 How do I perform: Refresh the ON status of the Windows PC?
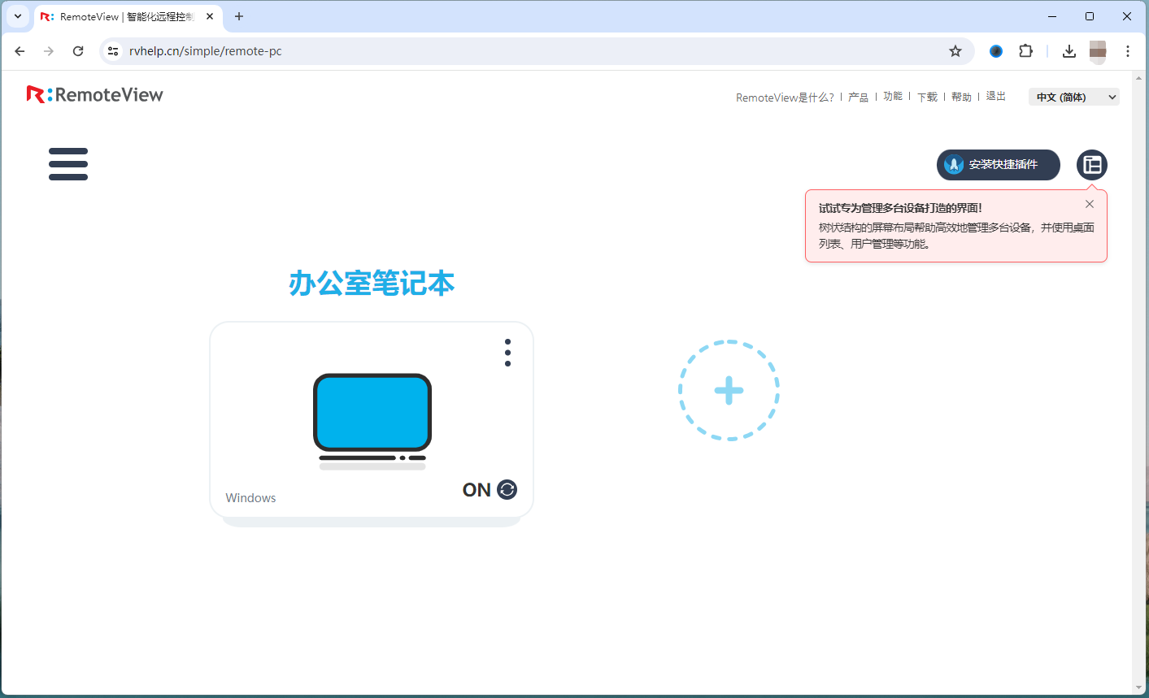click(507, 489)
